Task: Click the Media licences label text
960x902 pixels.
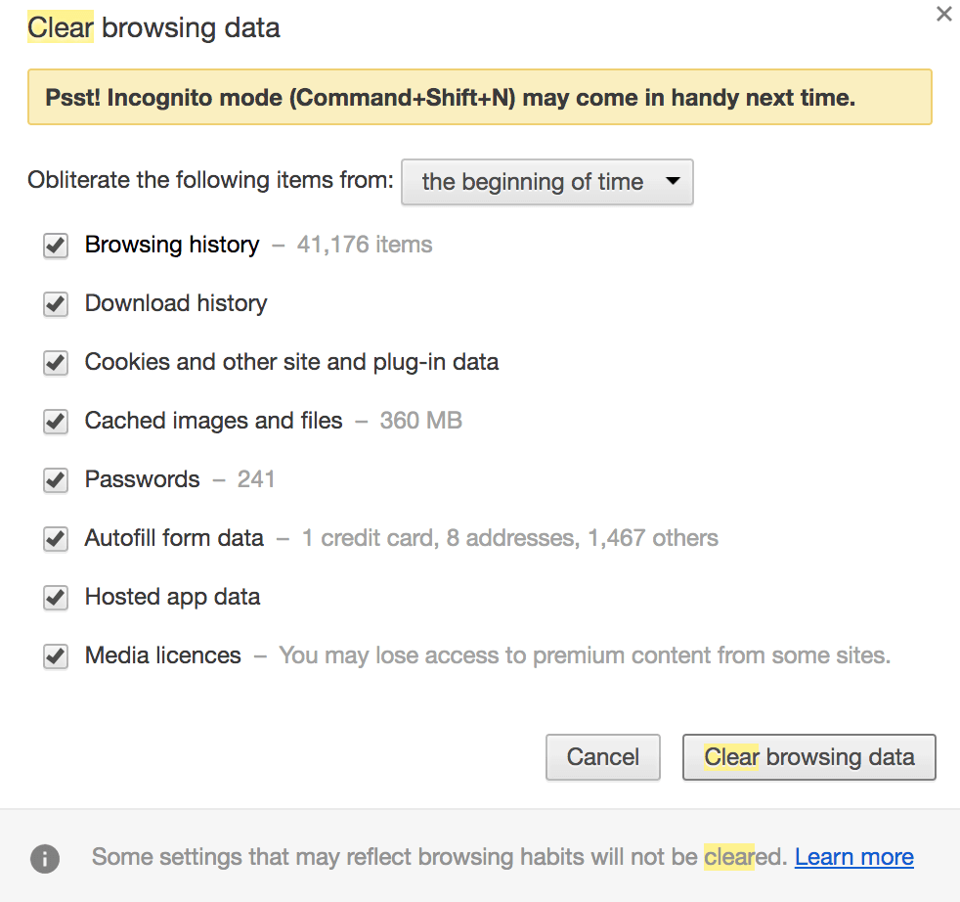Action: 163,655
